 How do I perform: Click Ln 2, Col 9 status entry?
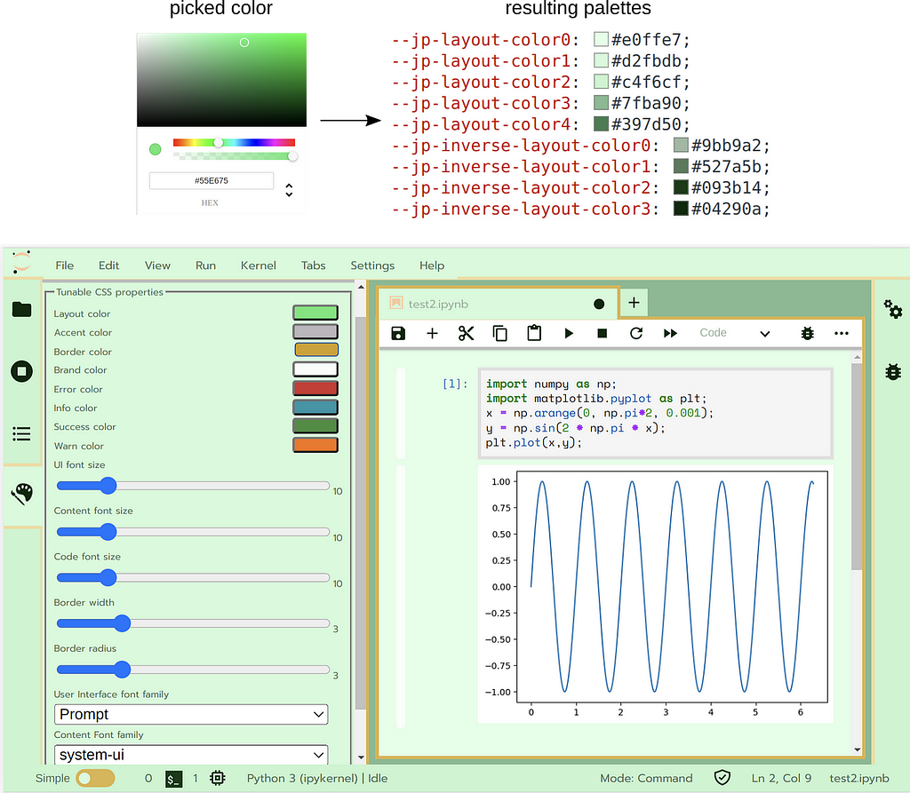tap(781, 778)
